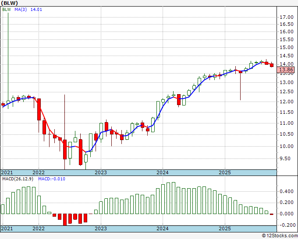Click the 13.00 price axis label
The height and width of the screenshot is (239, 298).
(287, 82)
